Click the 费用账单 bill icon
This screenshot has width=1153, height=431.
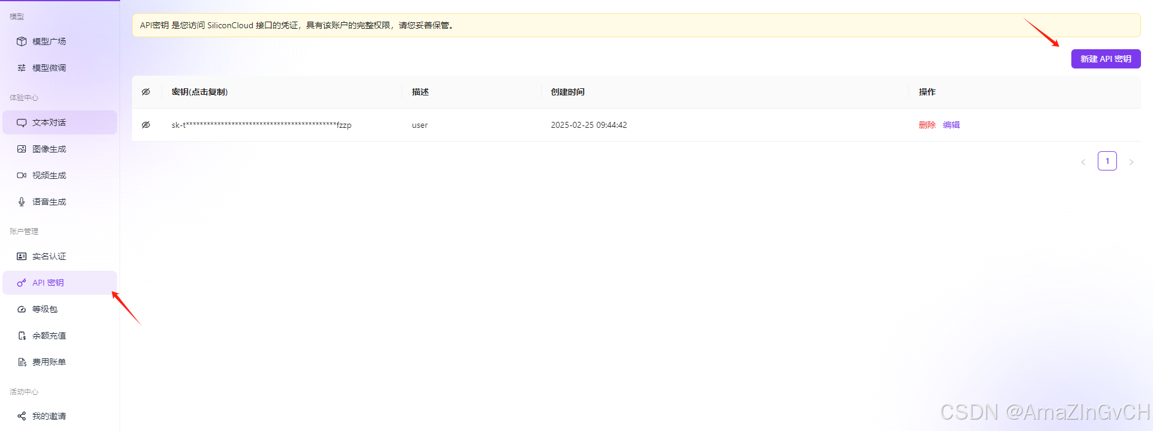point(22,362)
